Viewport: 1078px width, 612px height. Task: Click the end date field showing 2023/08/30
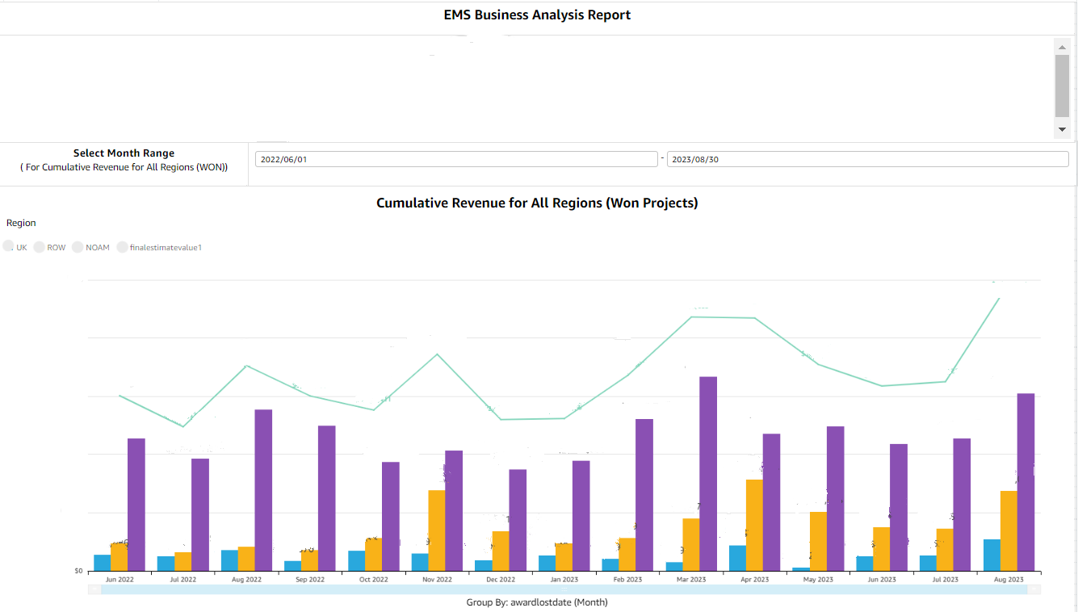pos(867,158)
